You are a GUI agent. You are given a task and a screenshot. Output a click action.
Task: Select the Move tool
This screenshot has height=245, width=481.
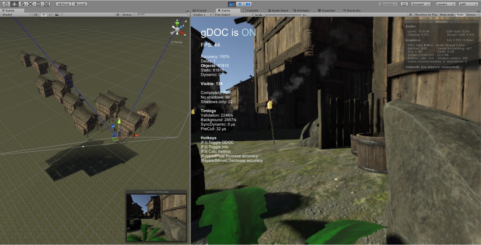point(14,4)
